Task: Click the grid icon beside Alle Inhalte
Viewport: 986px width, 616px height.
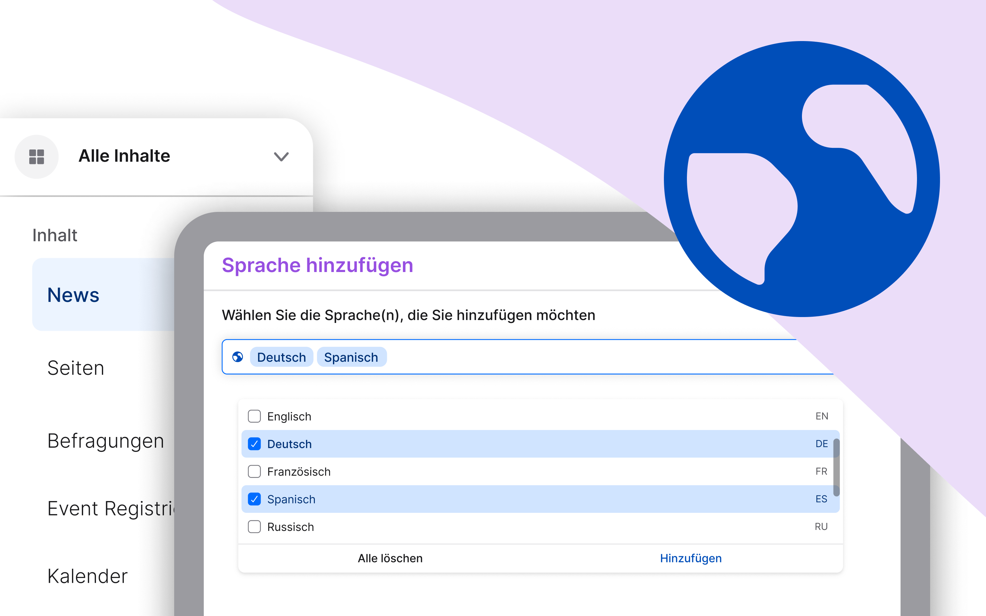Action: [37, 156]
